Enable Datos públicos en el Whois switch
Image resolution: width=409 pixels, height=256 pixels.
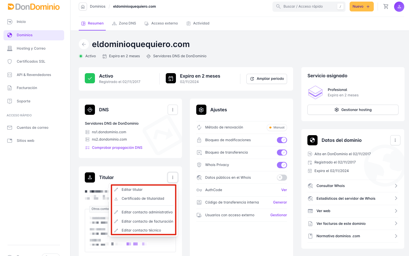[x=282, y=177]
